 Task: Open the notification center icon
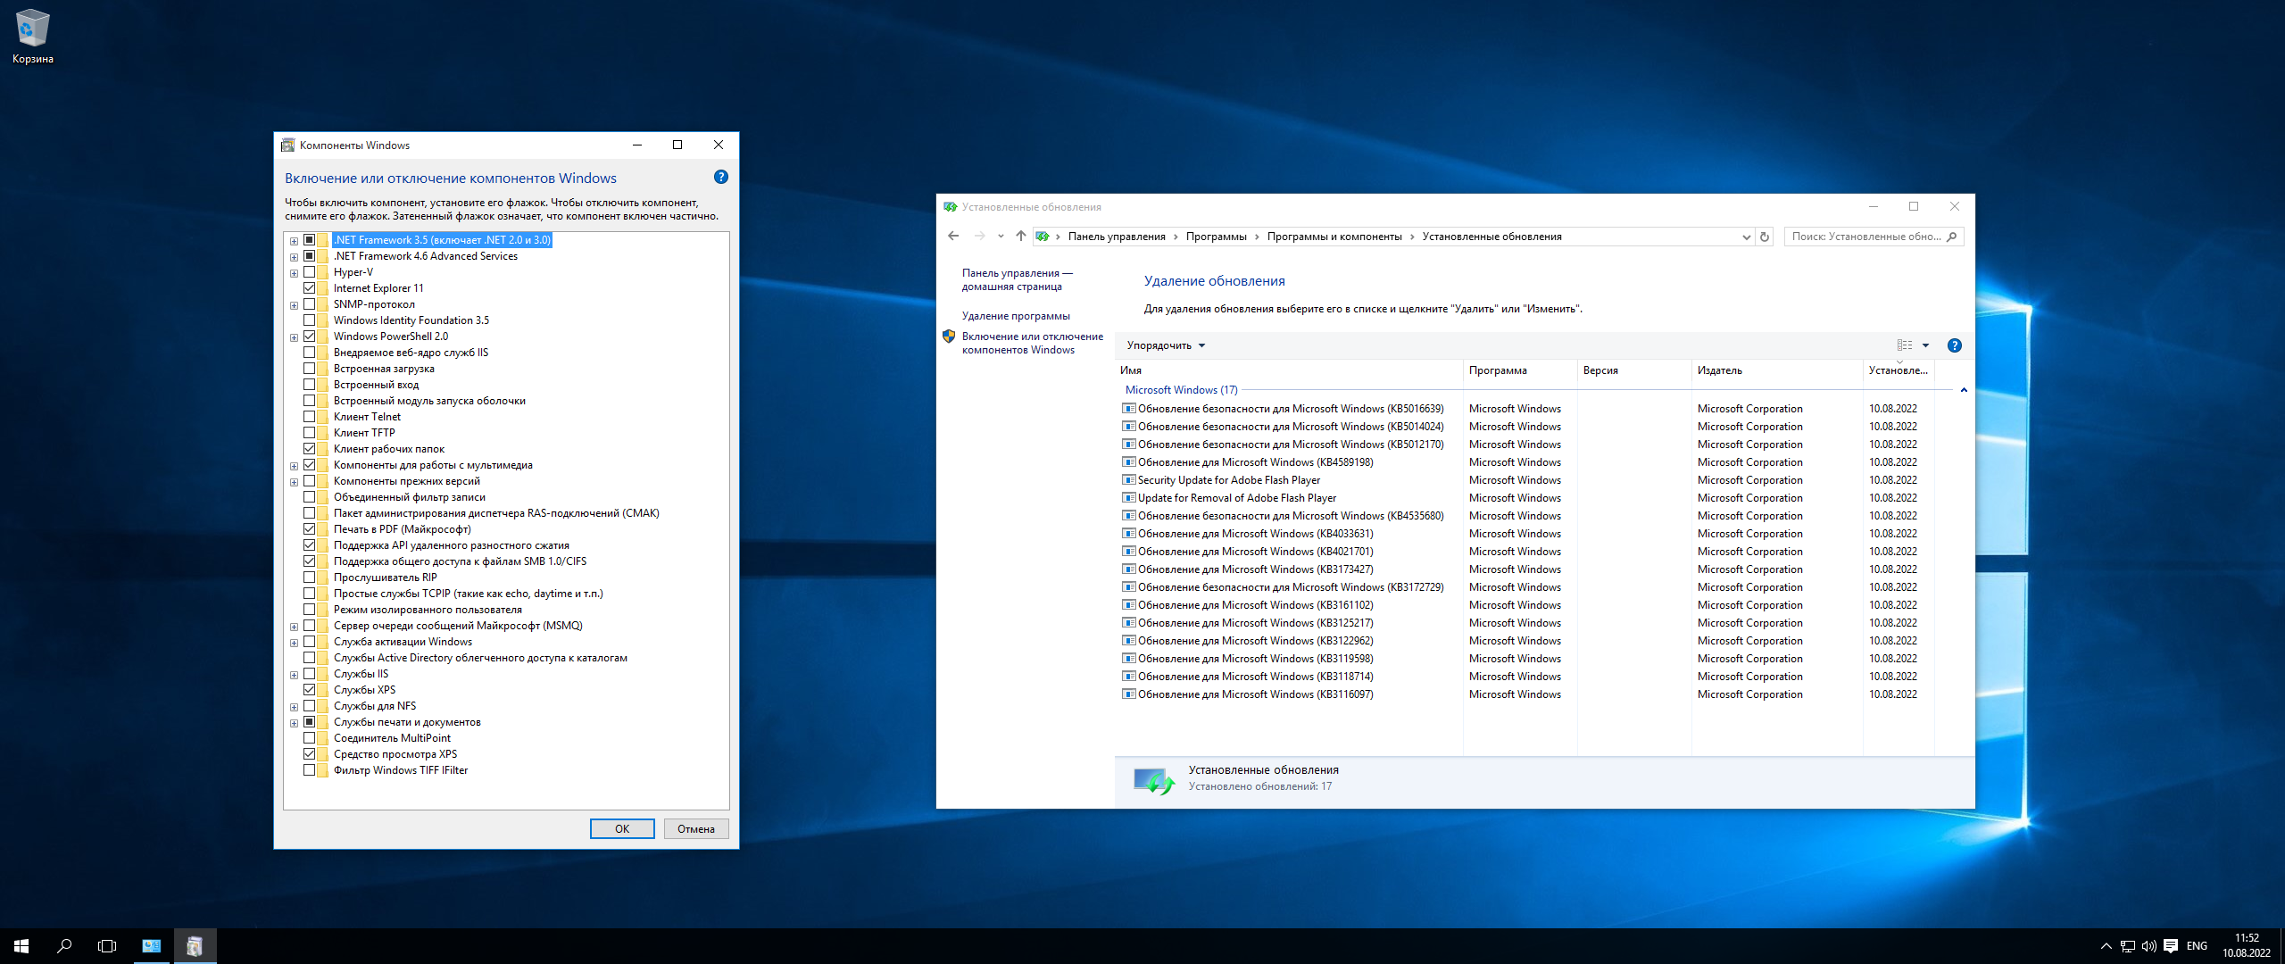[x=2171, y=946]
